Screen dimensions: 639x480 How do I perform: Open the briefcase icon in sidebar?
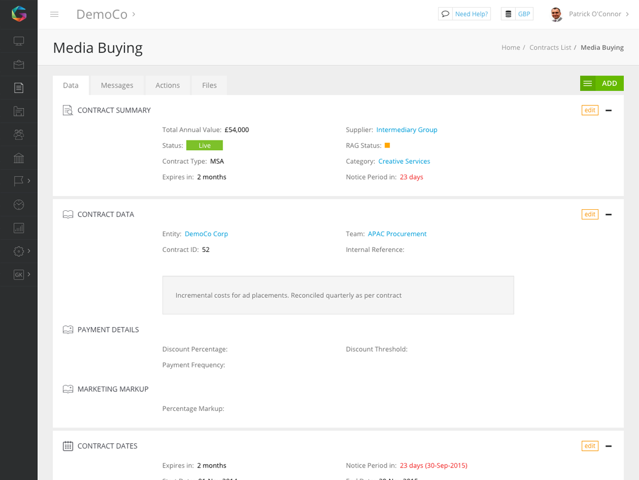click(x=19, y=64)
